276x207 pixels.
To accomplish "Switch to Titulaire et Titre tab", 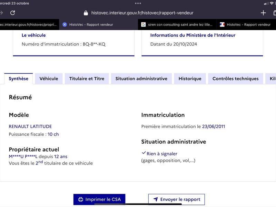I will click(x=87, y=79).
